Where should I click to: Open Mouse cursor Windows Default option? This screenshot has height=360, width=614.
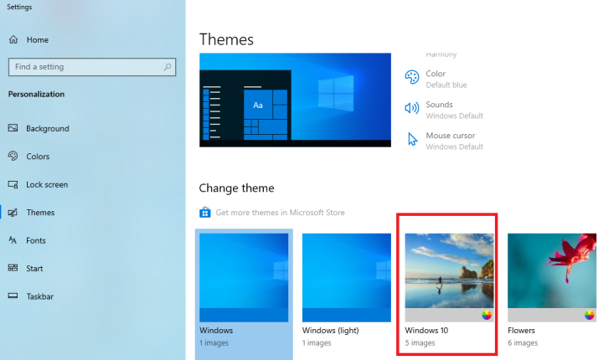444,141
